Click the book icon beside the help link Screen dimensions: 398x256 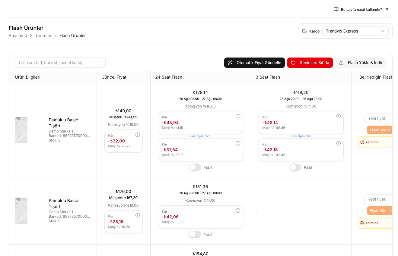336,9
